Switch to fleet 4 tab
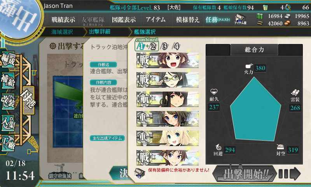Screen dimensions: 311x187 coord(176,46)
